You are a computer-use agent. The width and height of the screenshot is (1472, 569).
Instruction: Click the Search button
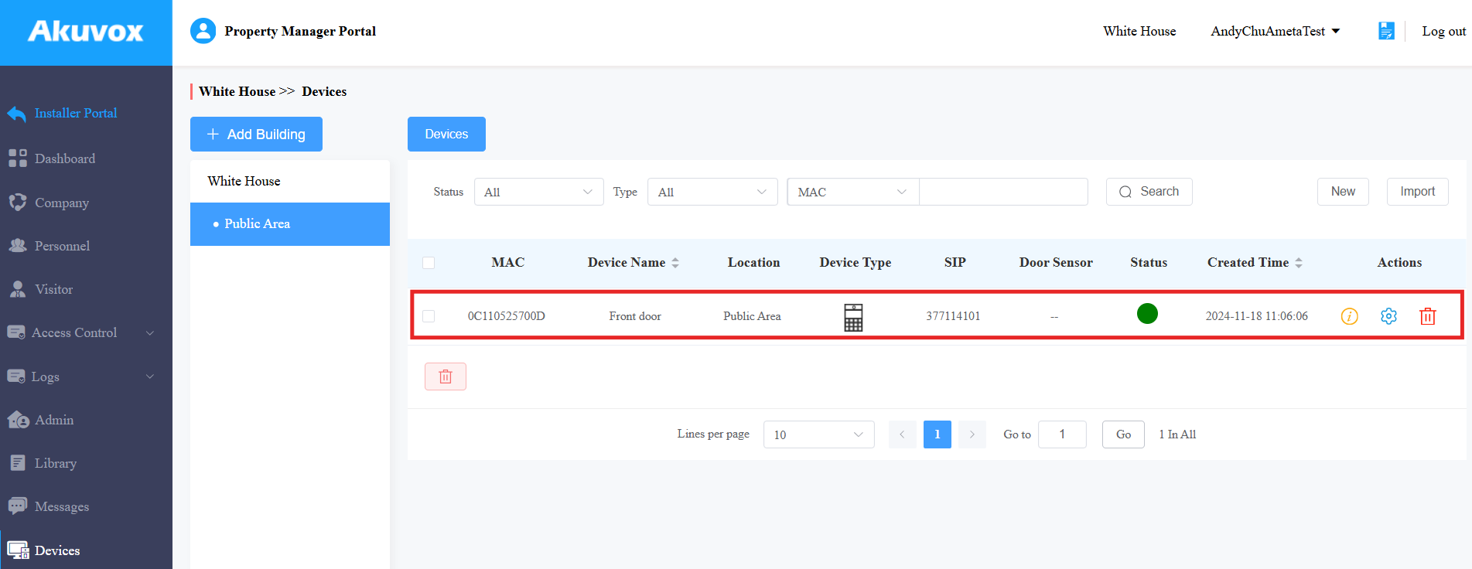pyautogui.click(x=1149, y=192)
